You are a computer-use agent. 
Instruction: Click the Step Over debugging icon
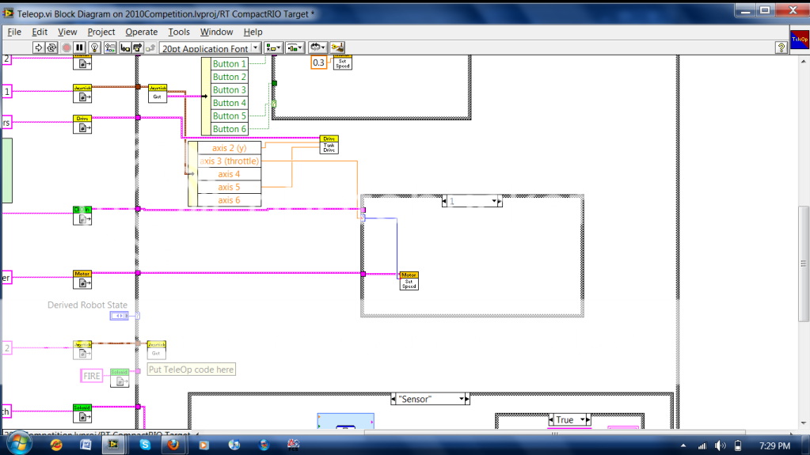coord(138,48)
